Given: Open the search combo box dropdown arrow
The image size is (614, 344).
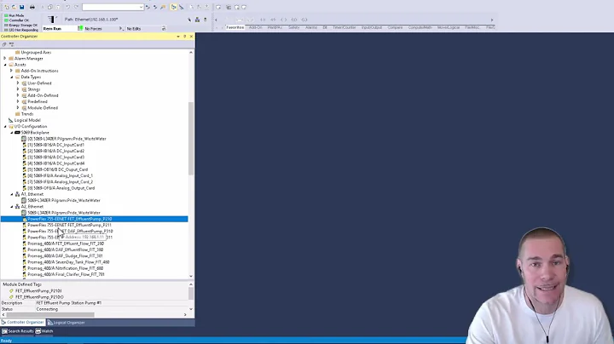Looking at the screenshot, I should click(141, 7).
